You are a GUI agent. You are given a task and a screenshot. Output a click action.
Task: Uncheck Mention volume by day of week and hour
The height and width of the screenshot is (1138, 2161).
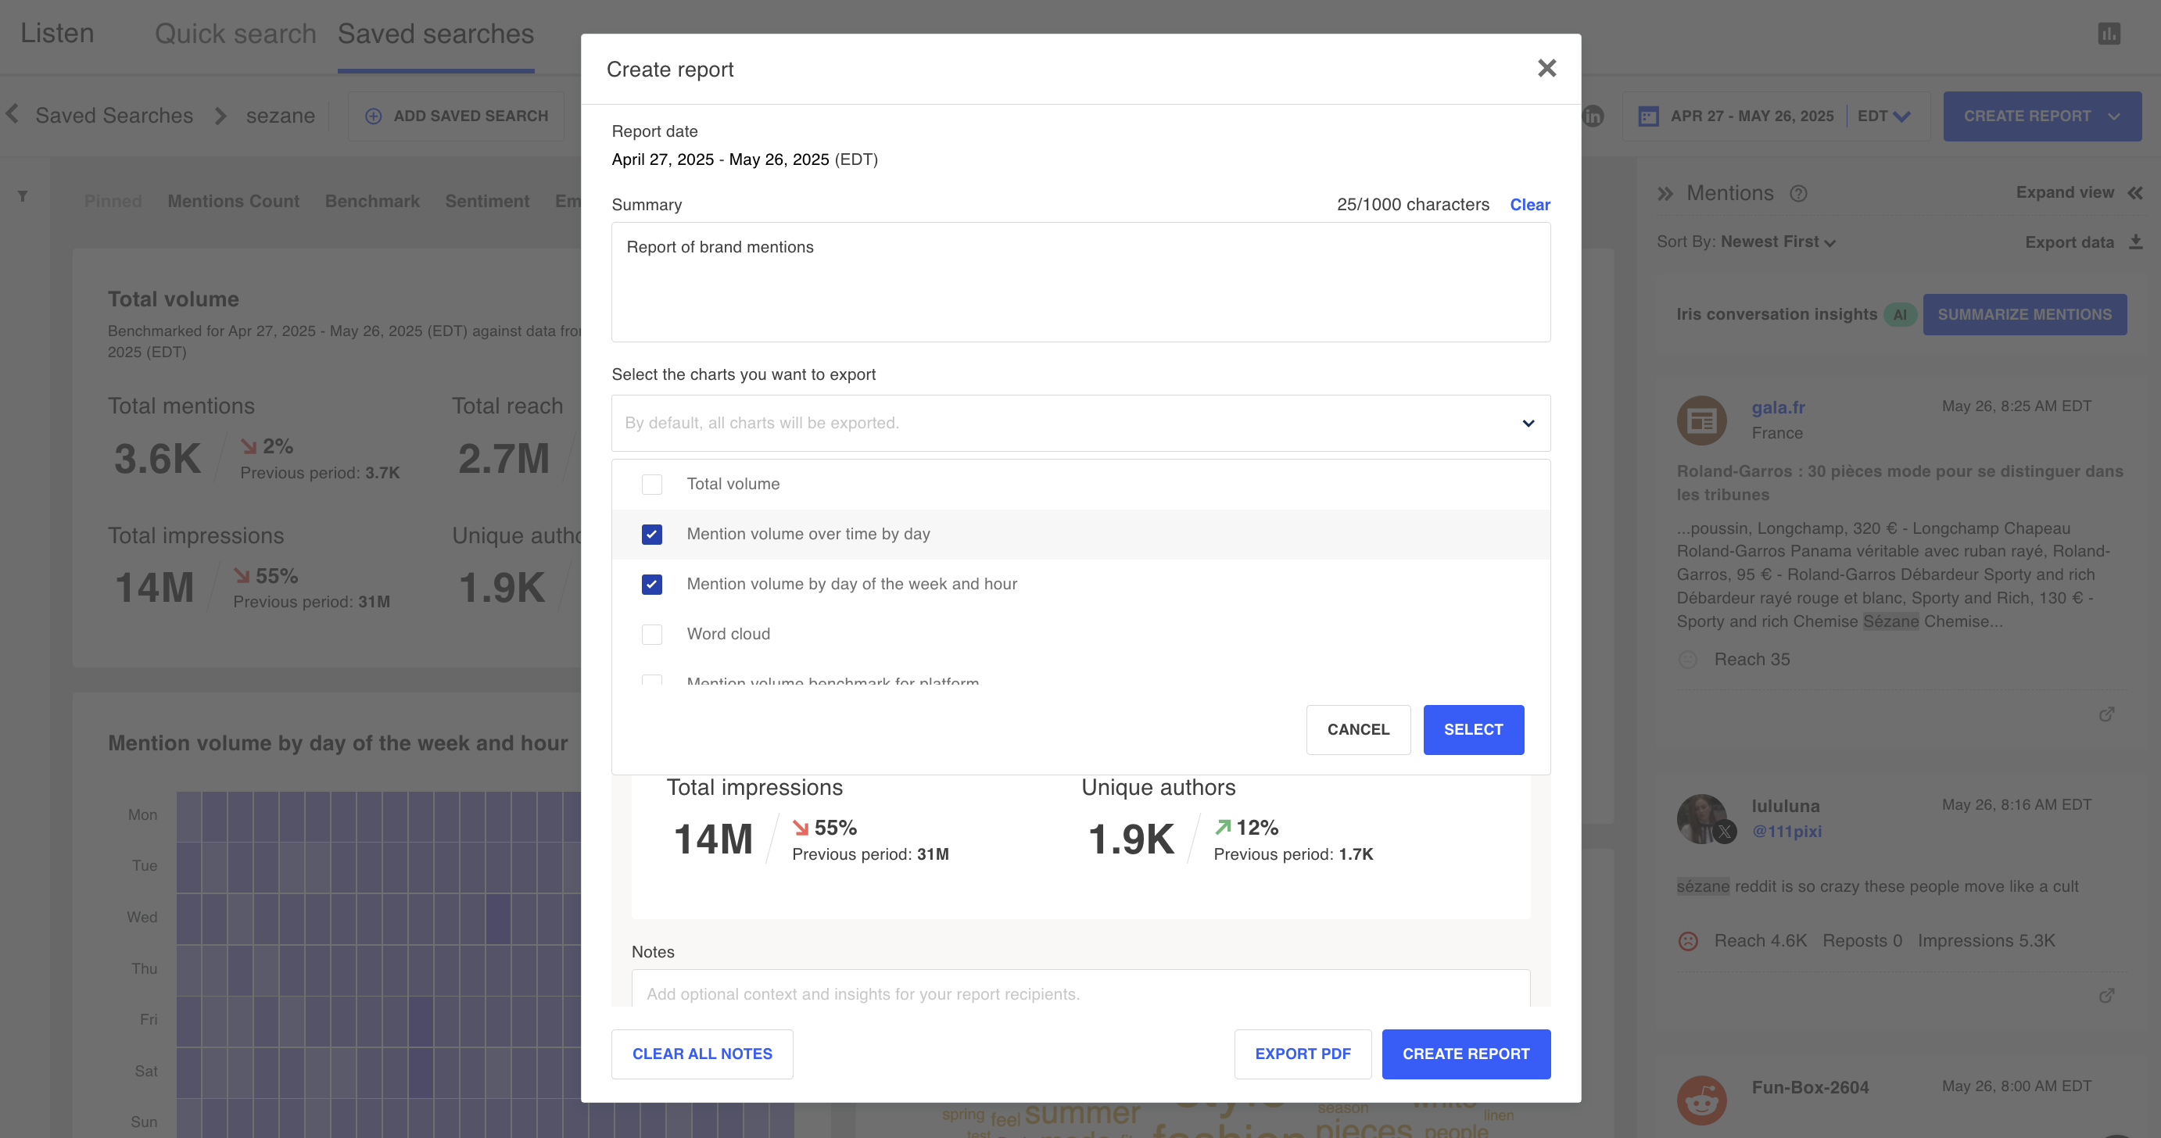(x=652, y=584)
